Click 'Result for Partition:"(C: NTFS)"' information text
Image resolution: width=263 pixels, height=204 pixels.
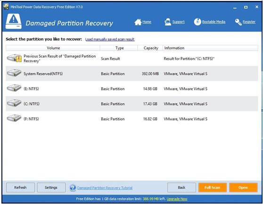[x=189, y=59]
